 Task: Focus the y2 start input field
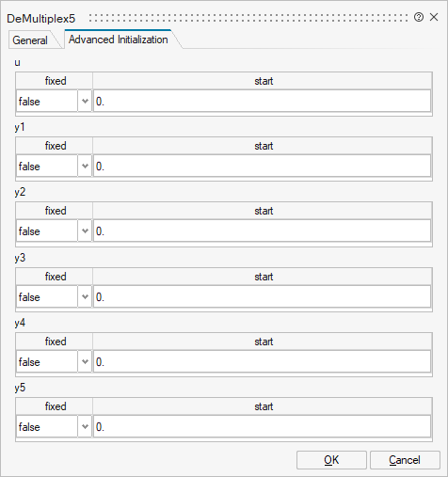click(x=262, y=231)
